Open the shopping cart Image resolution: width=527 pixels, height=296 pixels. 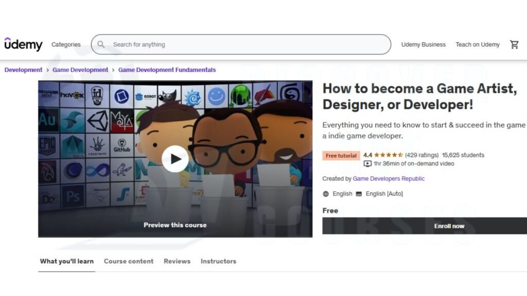[514, 44]
